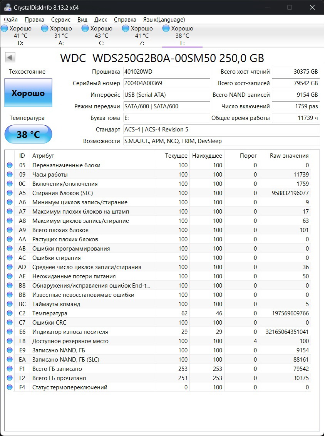Image resolution: width=325 pixels, height=436 pixels.
Task: Click status orb for Таймауты команд row
Action: point(10,304)
